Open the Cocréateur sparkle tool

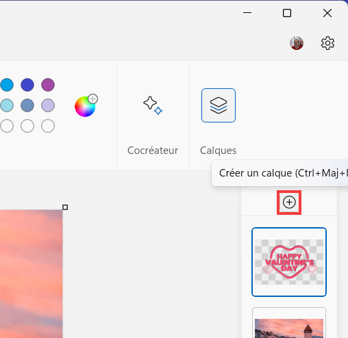[x=153, y=105]
